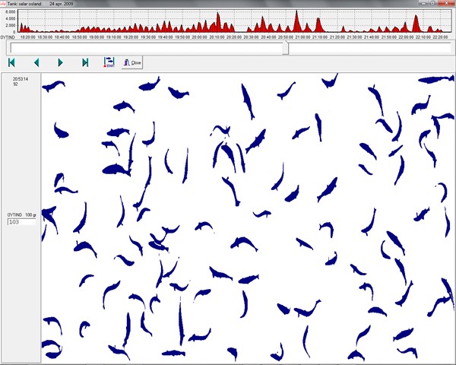Step back to the previous frame

pos(36,62)
